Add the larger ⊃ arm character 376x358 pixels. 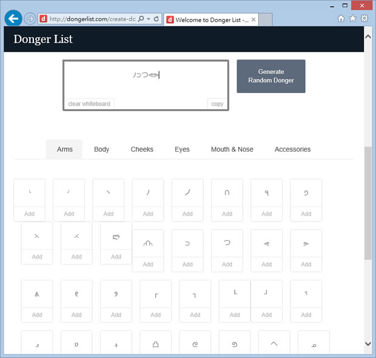227,265
